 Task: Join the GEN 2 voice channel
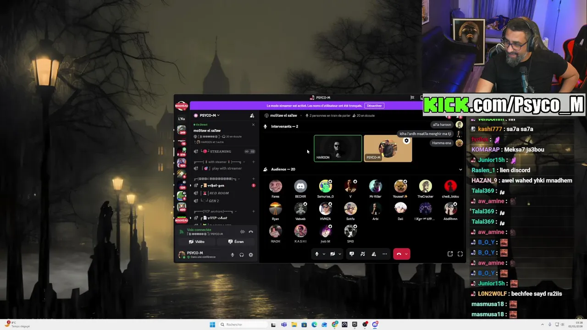point(224,201)
